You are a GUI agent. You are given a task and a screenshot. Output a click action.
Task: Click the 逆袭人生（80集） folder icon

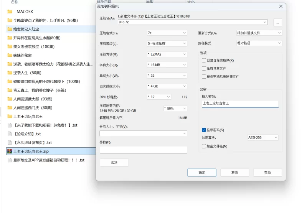point(10,73)
